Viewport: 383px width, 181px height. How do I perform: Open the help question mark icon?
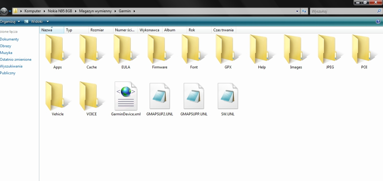(378, 21)
